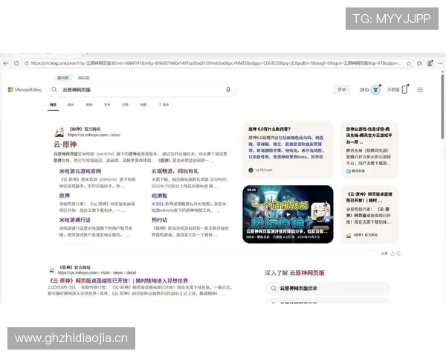Open the 原神云游戏 腾讯先锋 card
This screenshot has width=446, height=357.
(369, 149)
